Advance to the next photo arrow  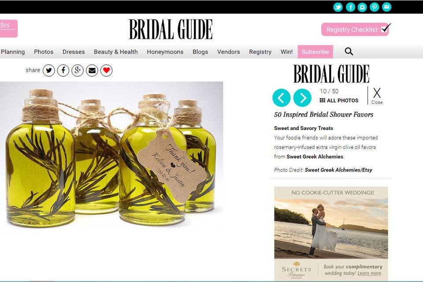point(302,98)
